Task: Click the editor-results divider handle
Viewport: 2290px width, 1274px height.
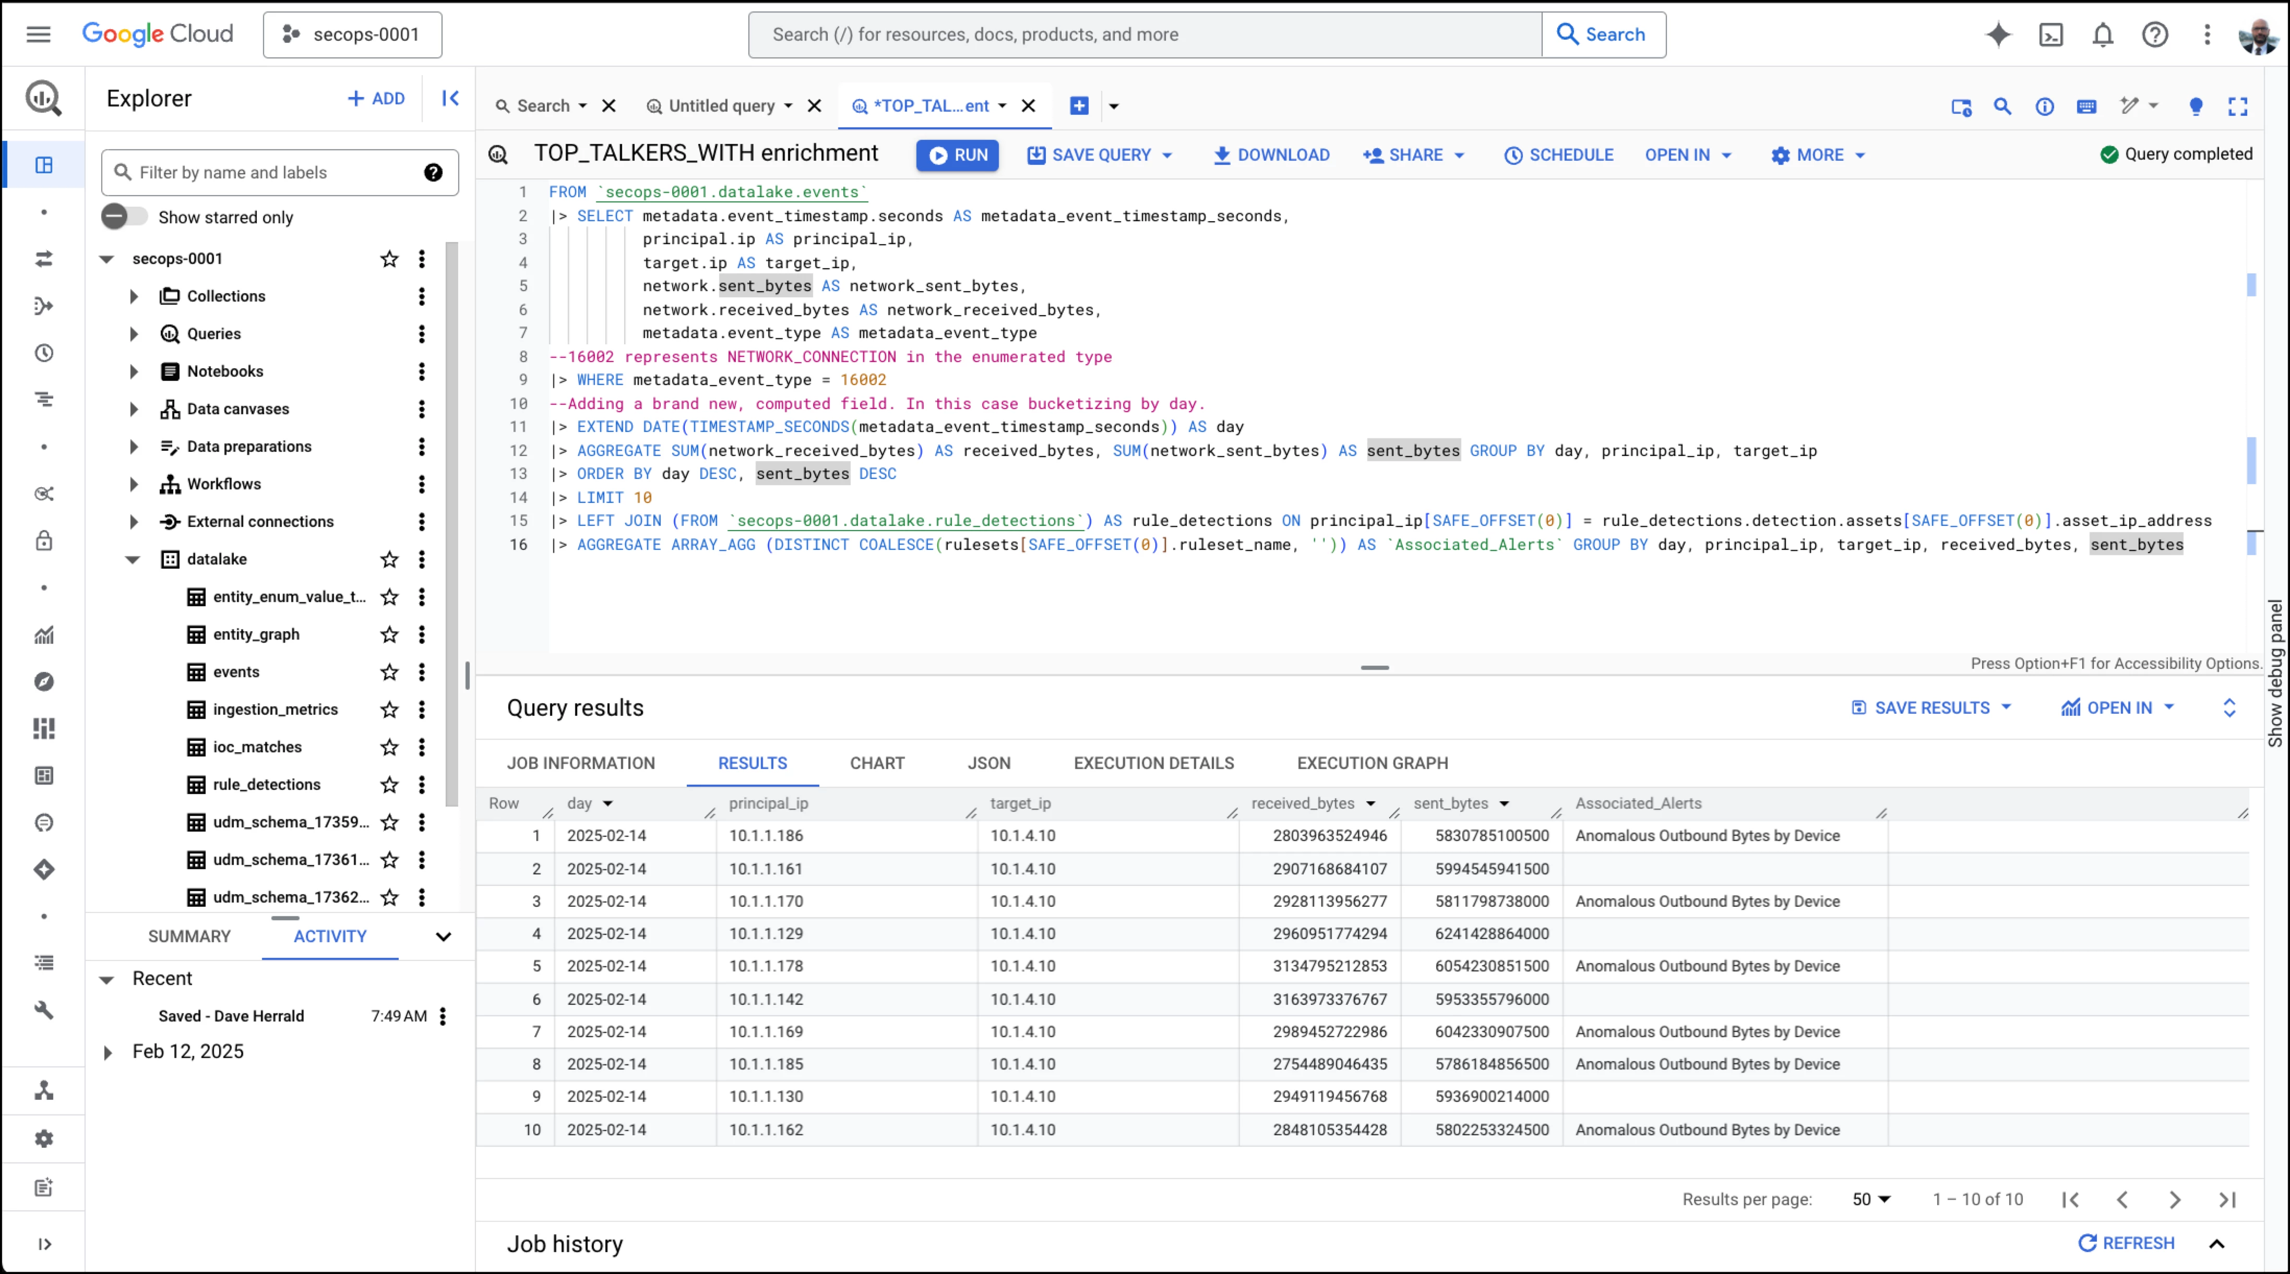Action: (x=1374, y=667)
